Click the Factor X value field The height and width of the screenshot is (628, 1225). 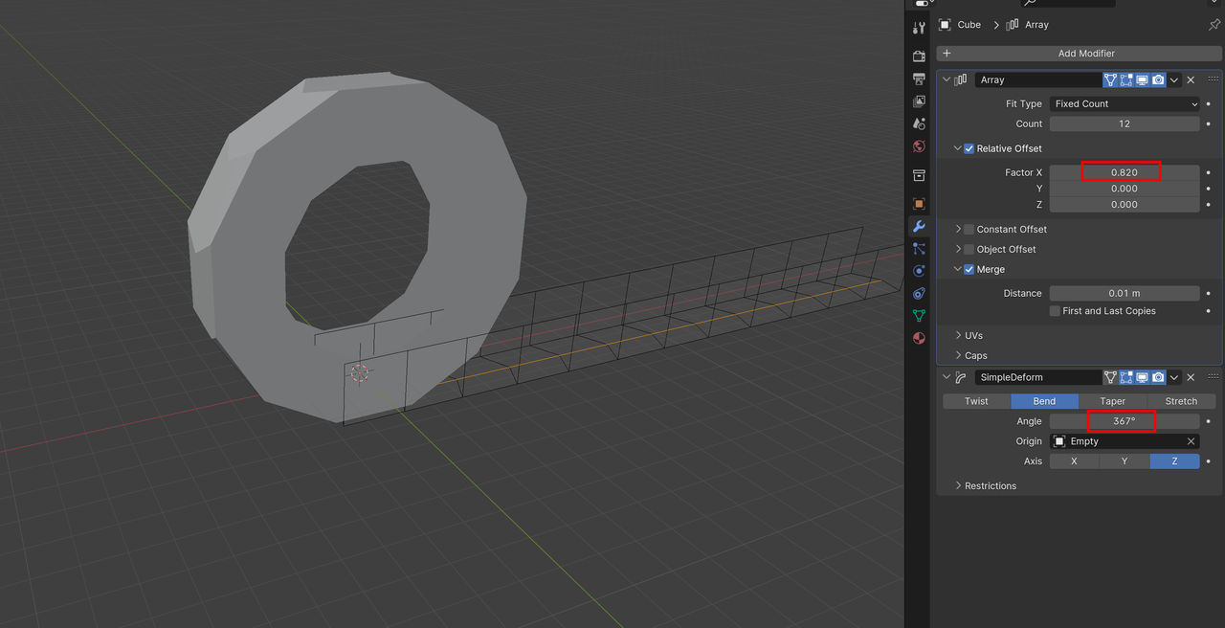pos(1122,172)
